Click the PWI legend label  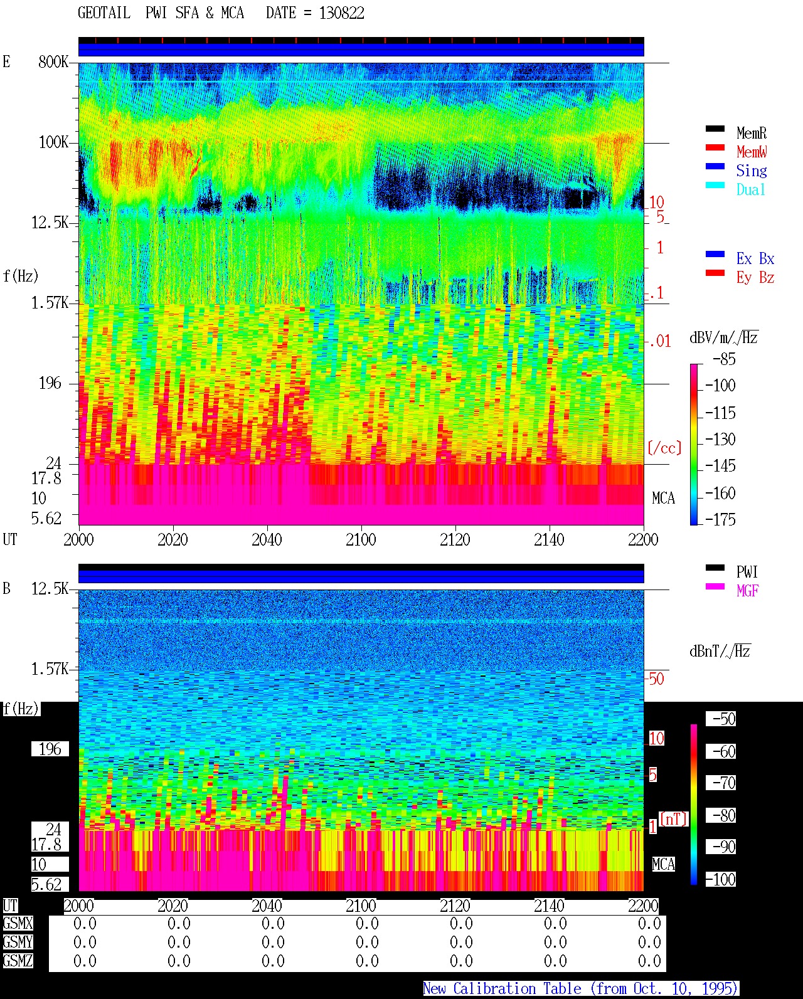click(x=747, y=572)
